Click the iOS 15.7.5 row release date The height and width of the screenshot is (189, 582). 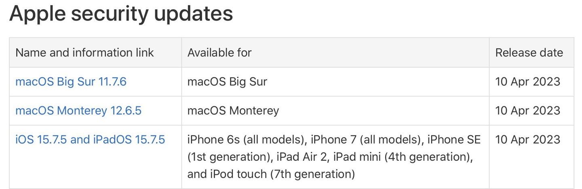tap(528, 139)
